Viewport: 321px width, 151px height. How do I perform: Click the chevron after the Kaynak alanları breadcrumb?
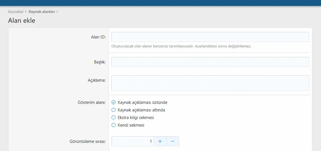(57, 12)
